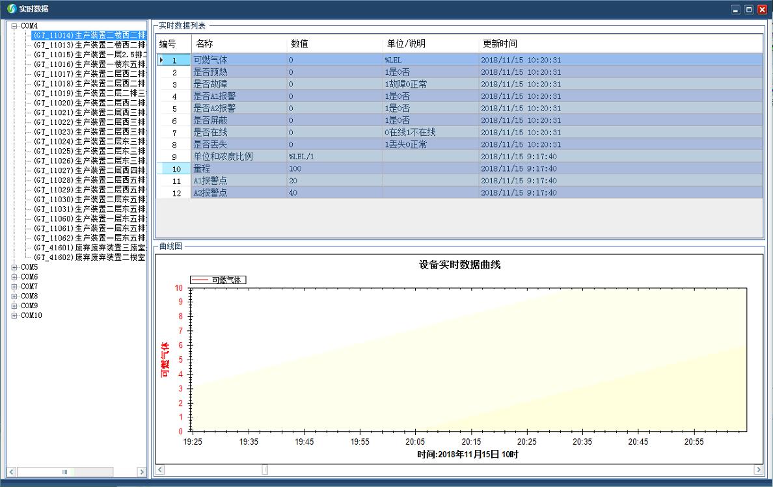Expand the COM7 port node

pos(14,287)
